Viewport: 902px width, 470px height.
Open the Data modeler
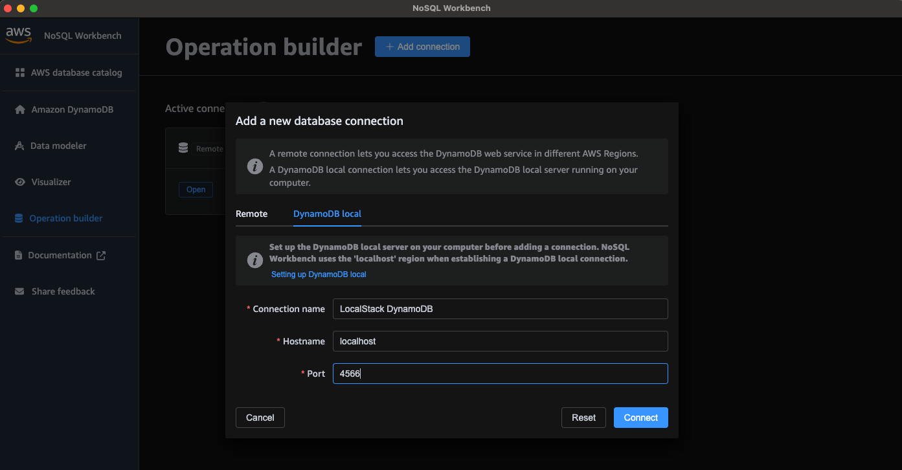click(58, 146)
